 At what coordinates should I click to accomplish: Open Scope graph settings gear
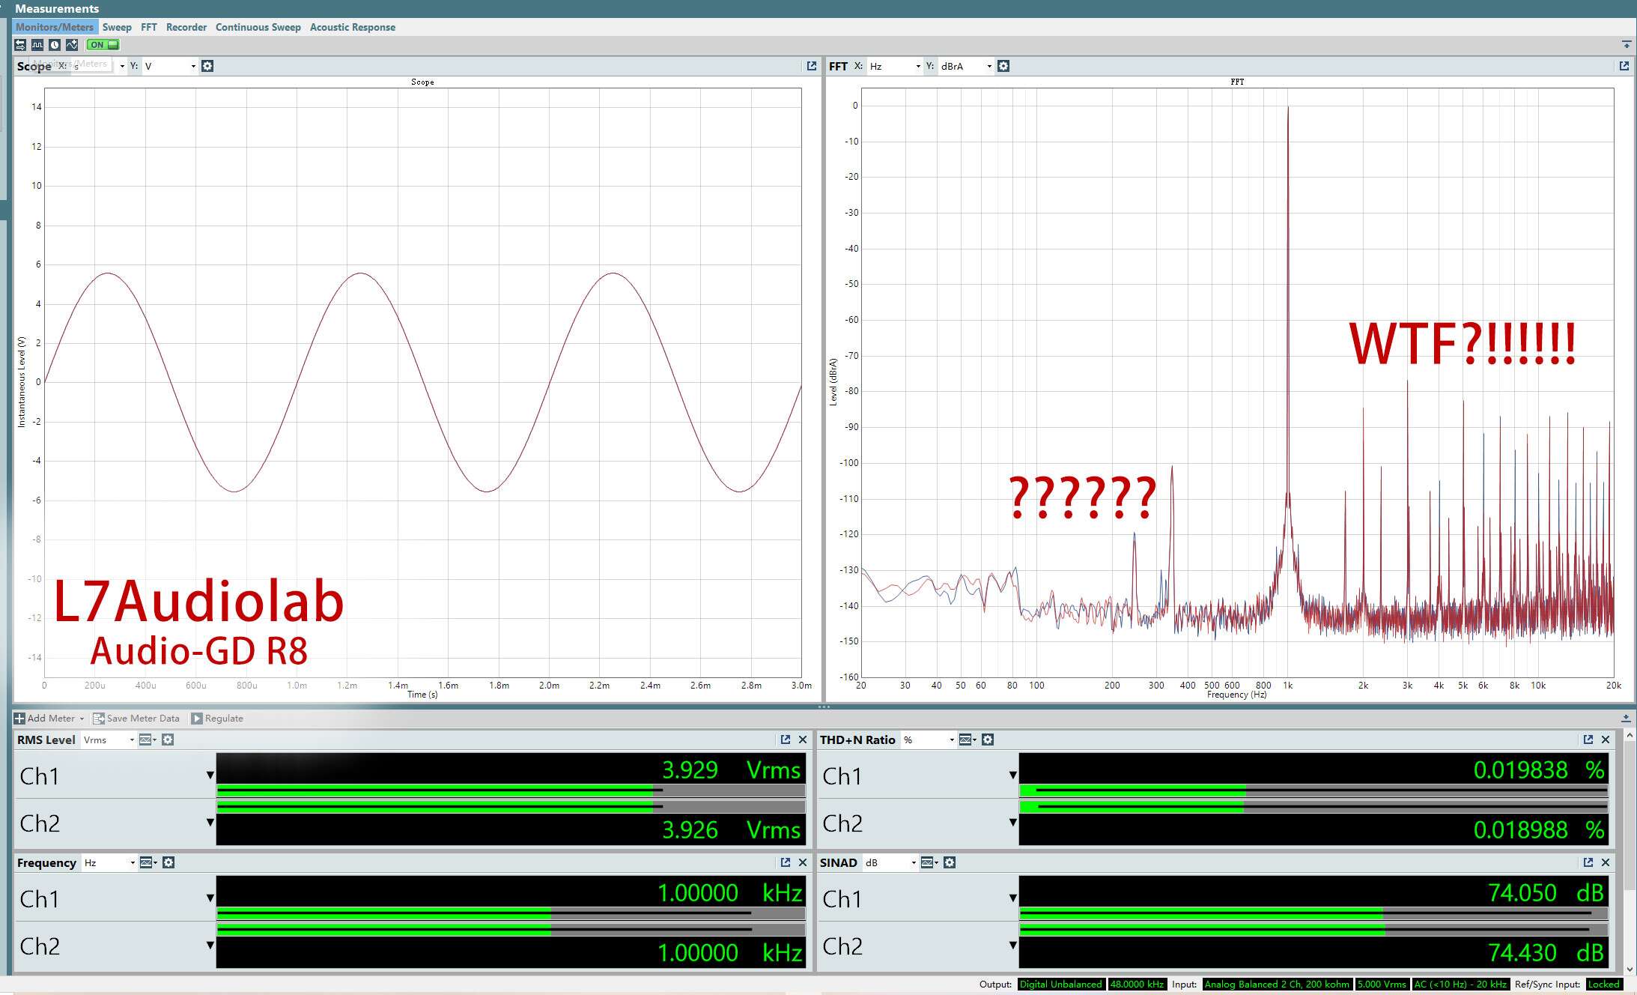click(x=207, y=66)
